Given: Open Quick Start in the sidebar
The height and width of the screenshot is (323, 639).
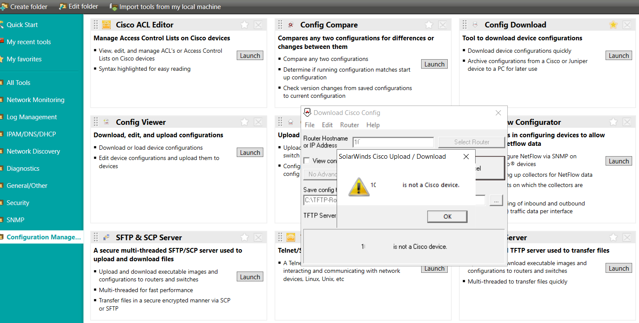Looking at the screenshot, I should (22, 25).
